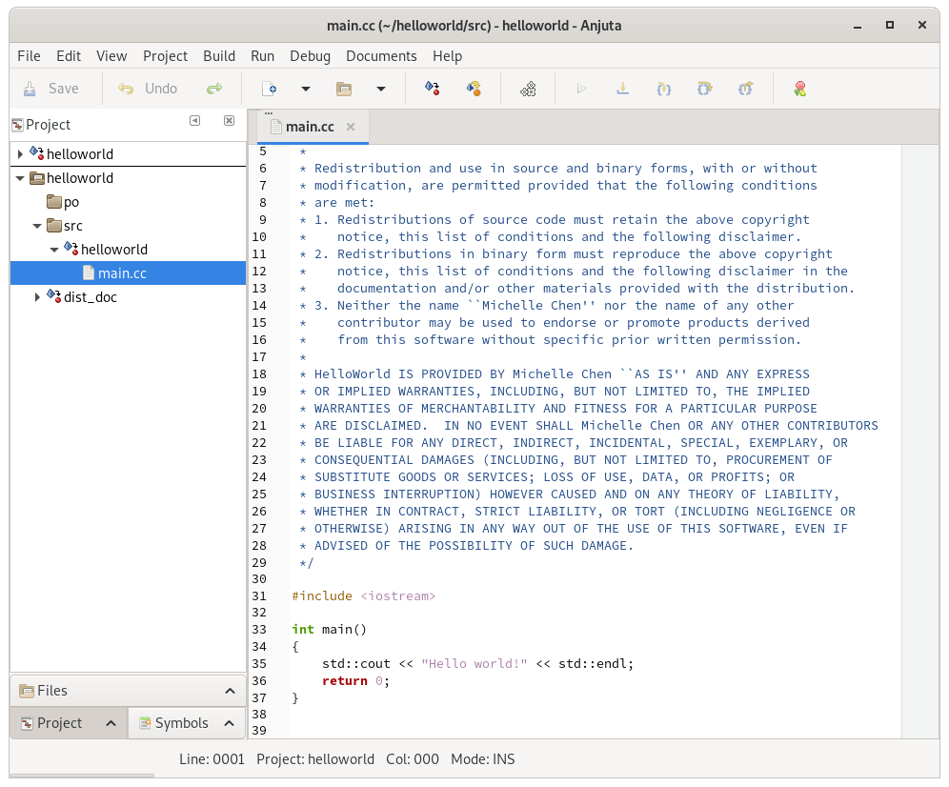Screen dimensions: 949x787
Task: Open the Build menu
Action: pyautogui.click(x=219, y=56)
